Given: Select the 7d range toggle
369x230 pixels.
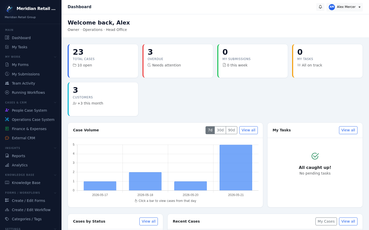Looking at the screenshot, I should pyautogui.click(x=210, y=130).
